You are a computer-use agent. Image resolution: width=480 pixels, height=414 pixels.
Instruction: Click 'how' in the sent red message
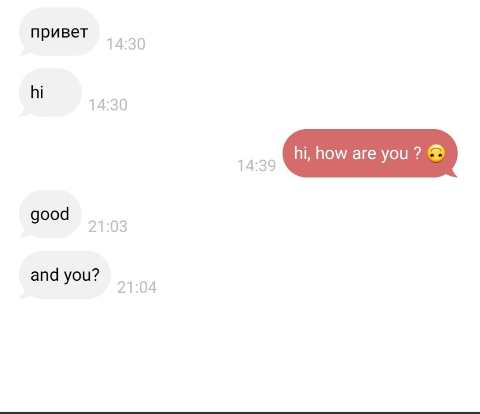331,153
